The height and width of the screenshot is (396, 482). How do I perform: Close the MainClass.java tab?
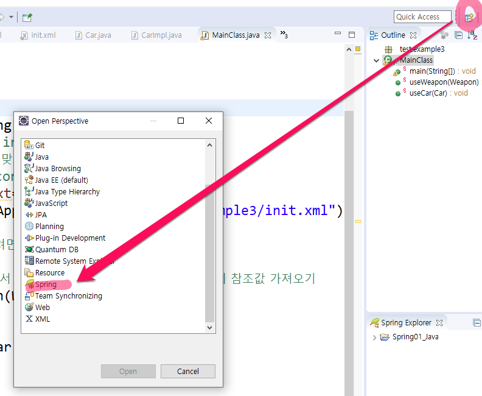pos(268,35)
